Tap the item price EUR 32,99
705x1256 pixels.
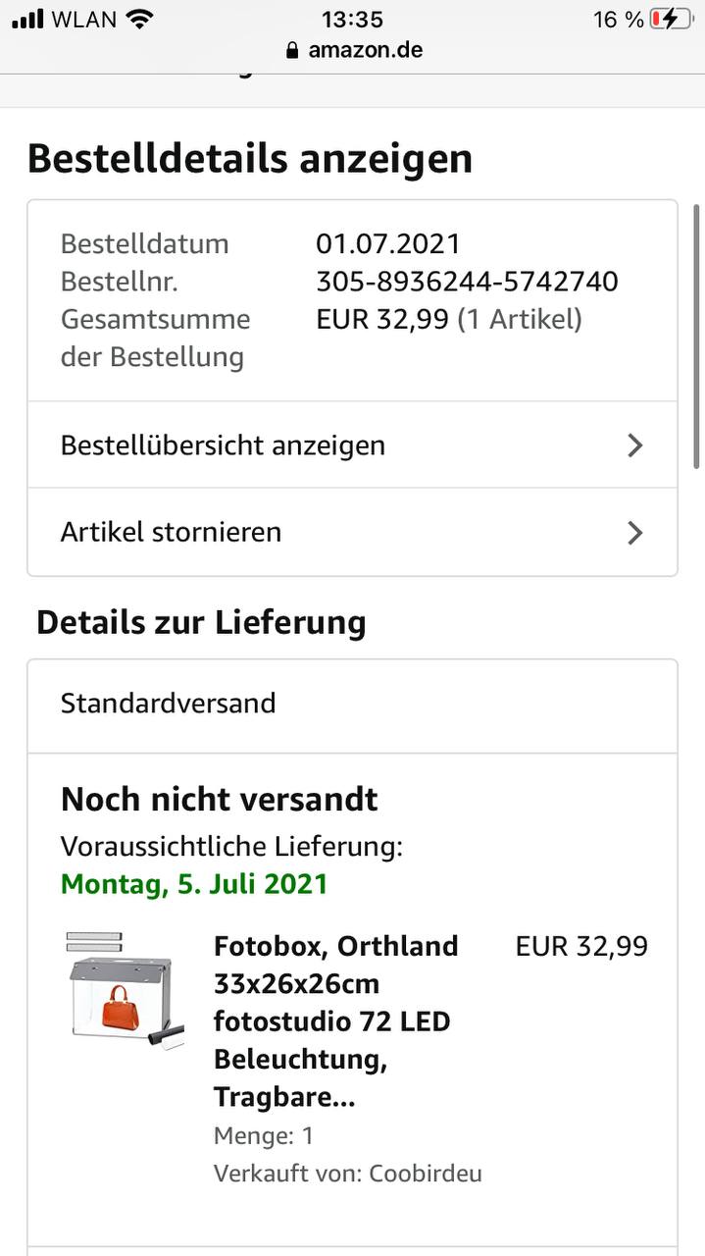click(x=581, y=947)
